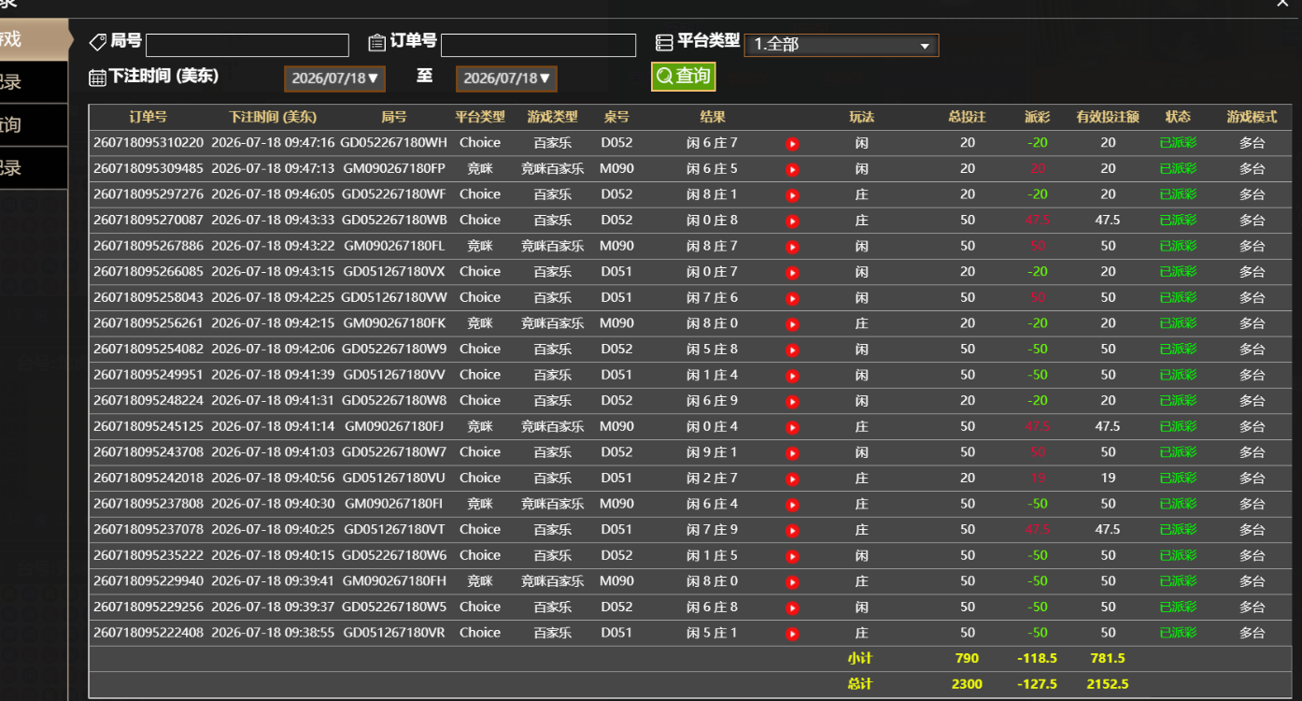Select the sidebar tab ending in 询
The height and width of the screenshot is (701, 1302).
coord(34,125)
